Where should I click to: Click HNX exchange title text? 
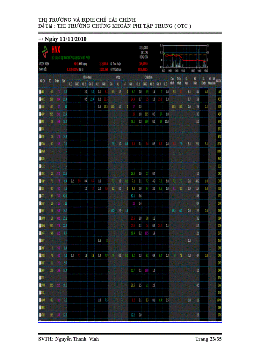coord(56,49)
